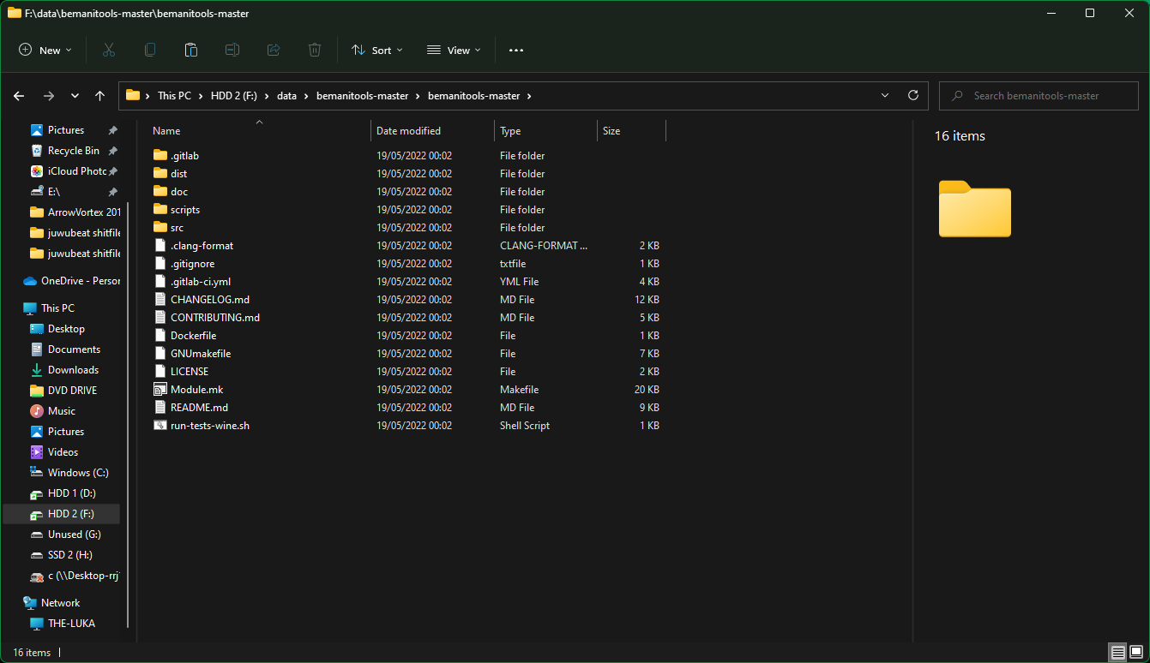Sort files by Date modified column
This screenshot has height=663, width=1150.
pyautogui.click(x=408, y=131)
